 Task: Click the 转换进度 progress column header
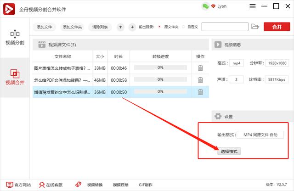click(161, 56)
